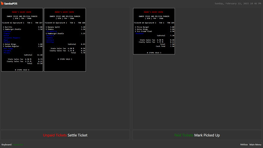Click the "# ITEMS SOLD 4" footer
The image size is (263, 148).
coord(22,70)
